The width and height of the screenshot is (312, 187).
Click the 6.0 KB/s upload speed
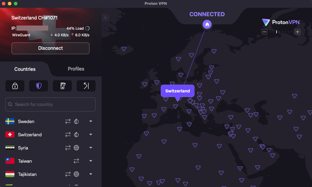point(82,35)
